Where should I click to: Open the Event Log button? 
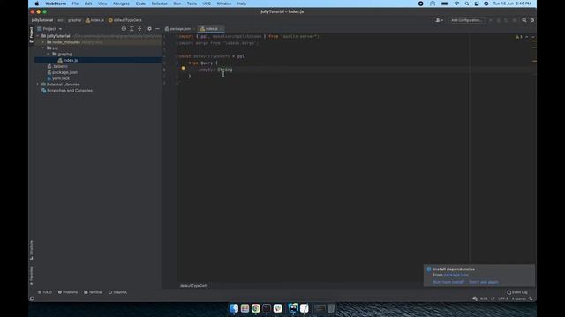517,292
